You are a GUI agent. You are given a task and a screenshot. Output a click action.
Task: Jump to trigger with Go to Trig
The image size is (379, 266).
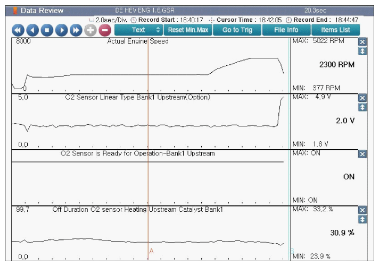(237, 30)
